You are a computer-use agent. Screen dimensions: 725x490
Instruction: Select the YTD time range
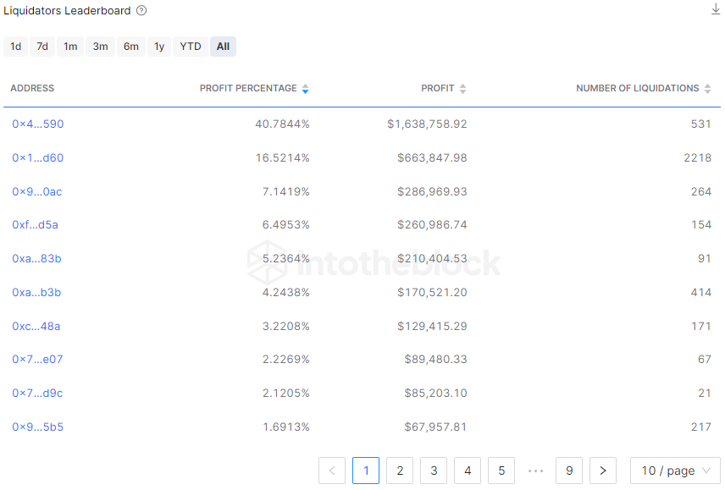(191, 47)
